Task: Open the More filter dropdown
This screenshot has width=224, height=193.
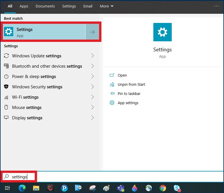Action: click(107, 6)
